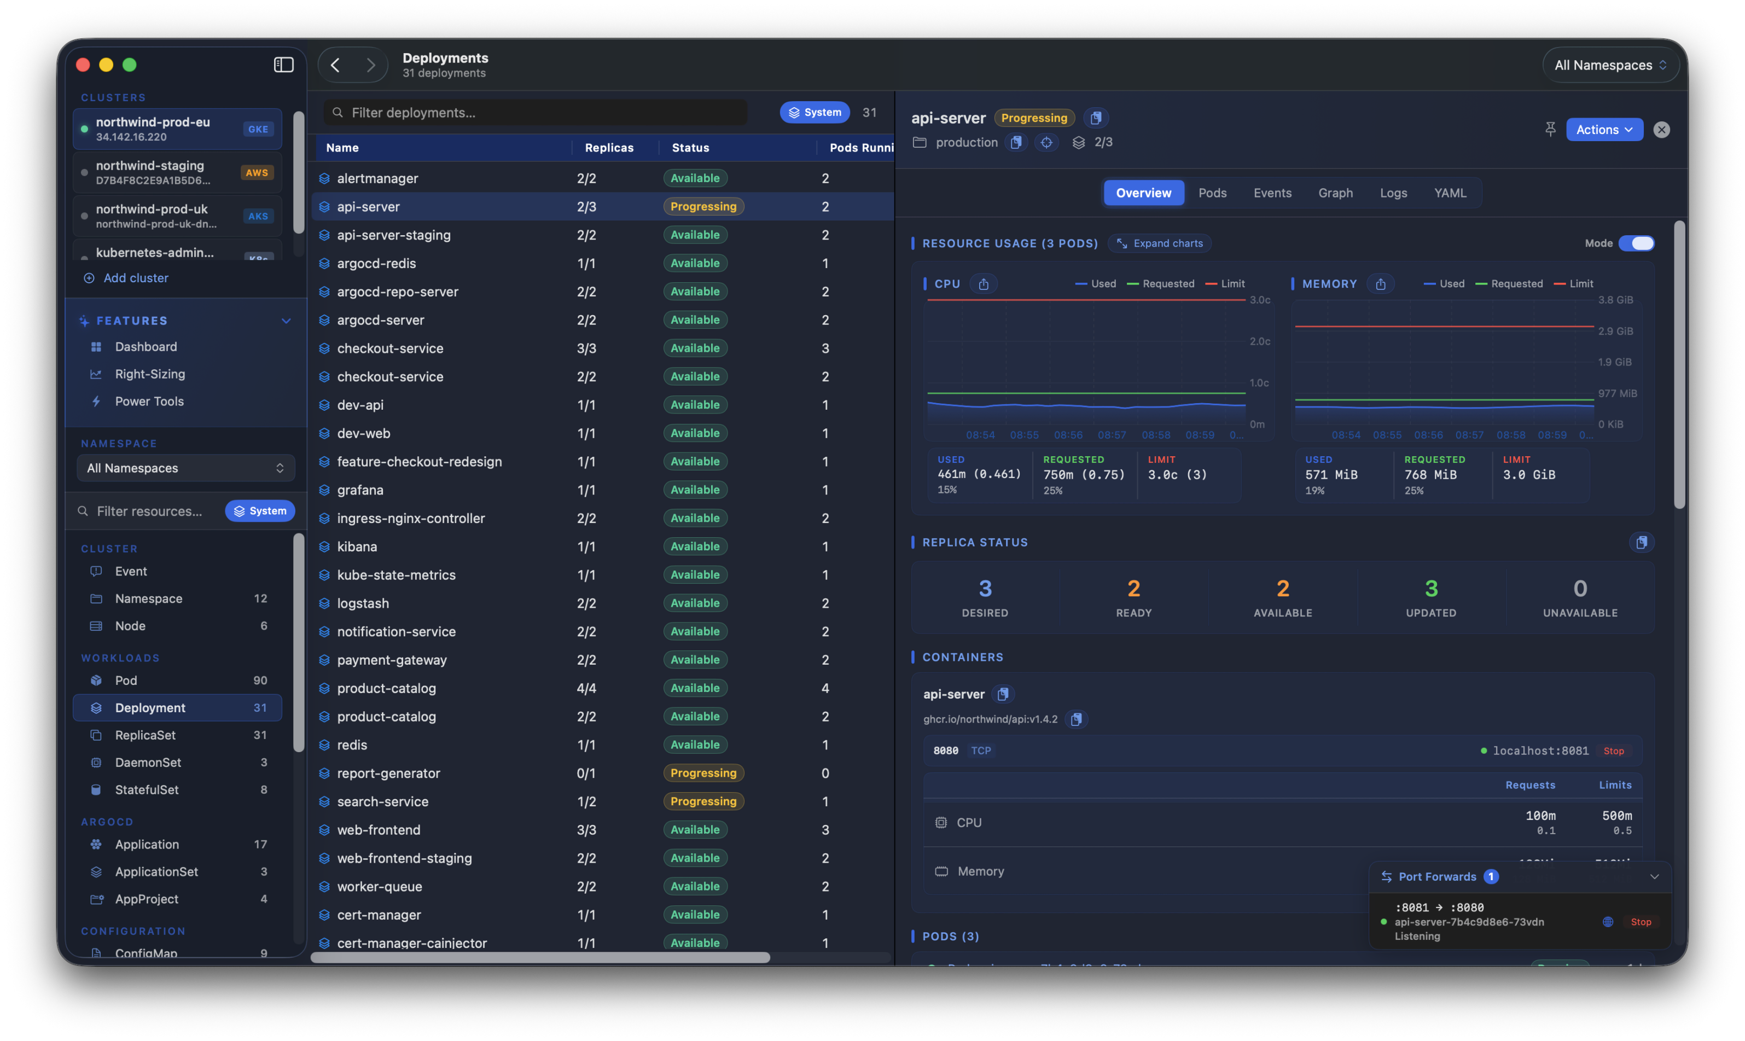Click the deployments list horizontal scrollbar
Screen dimensions: 1745x1041
pos(540,957)
